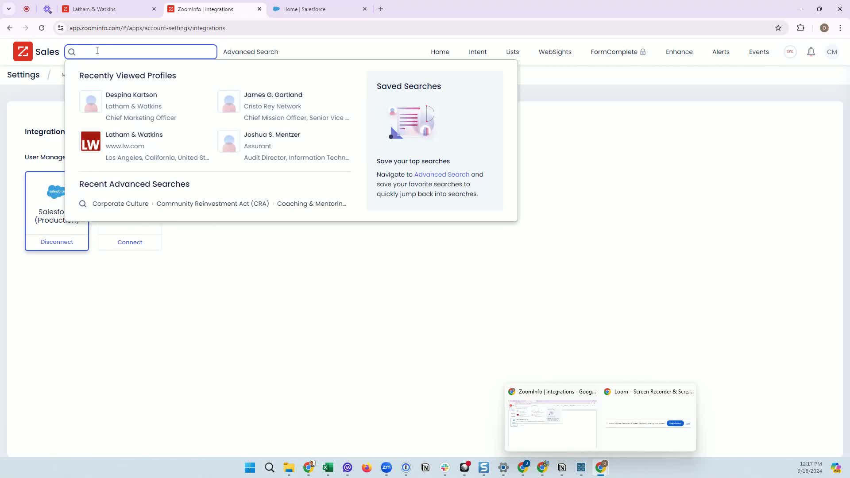Bookmark this page with the star icon
Screen dimensions: 850x478
coord(778,28)
